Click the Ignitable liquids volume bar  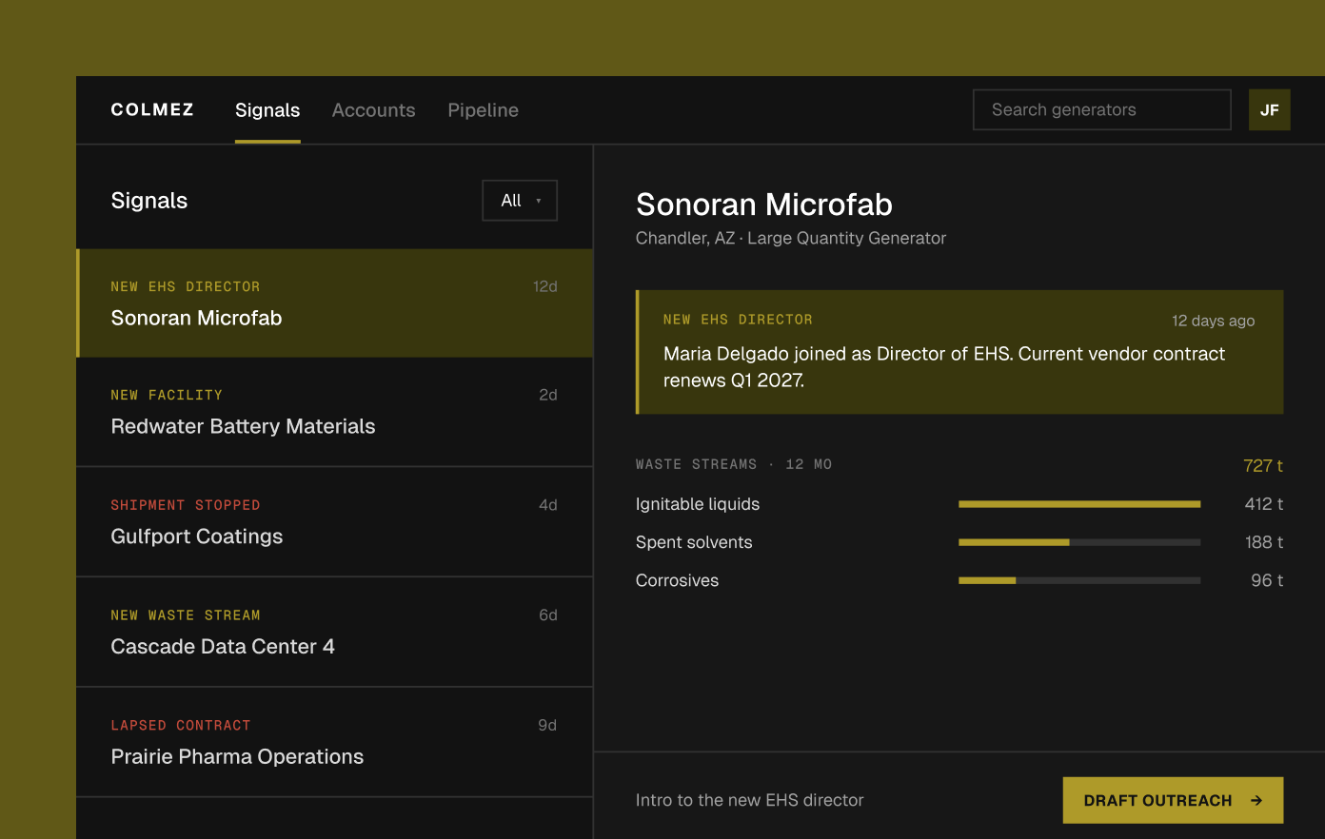[x=1079, y=504]
